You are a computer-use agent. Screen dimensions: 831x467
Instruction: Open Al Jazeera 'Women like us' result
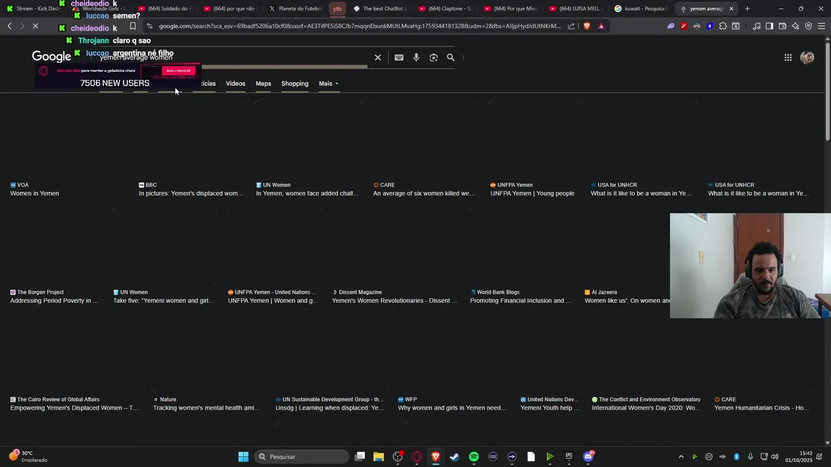pyautogui.click(x=627, y=301)
